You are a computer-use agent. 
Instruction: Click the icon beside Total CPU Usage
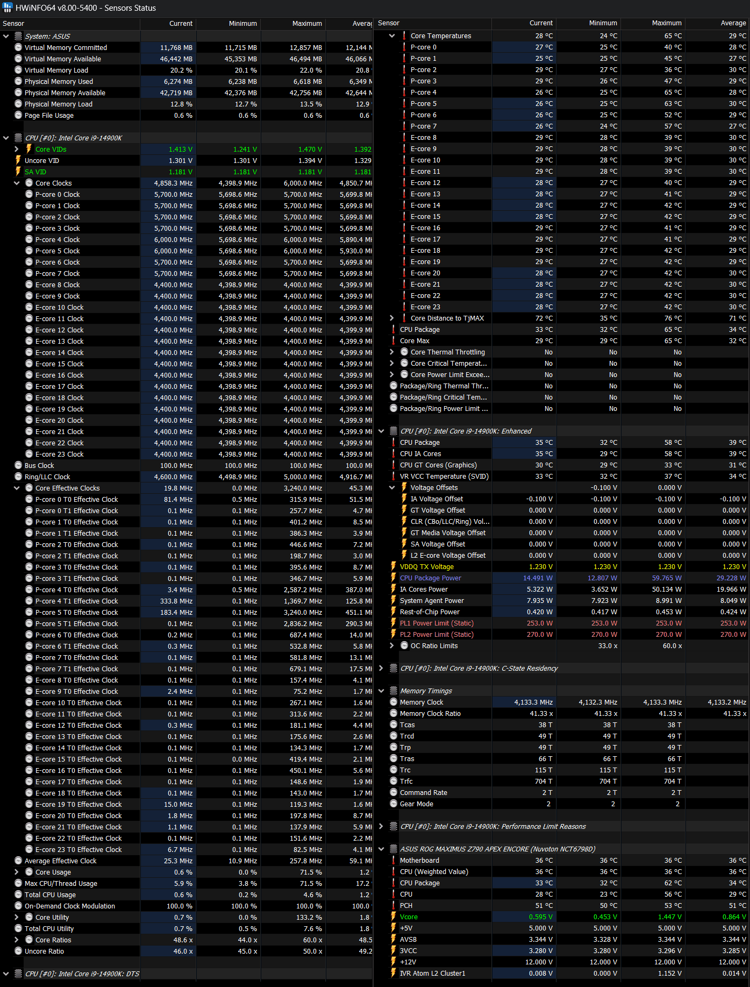coord(18,894)
